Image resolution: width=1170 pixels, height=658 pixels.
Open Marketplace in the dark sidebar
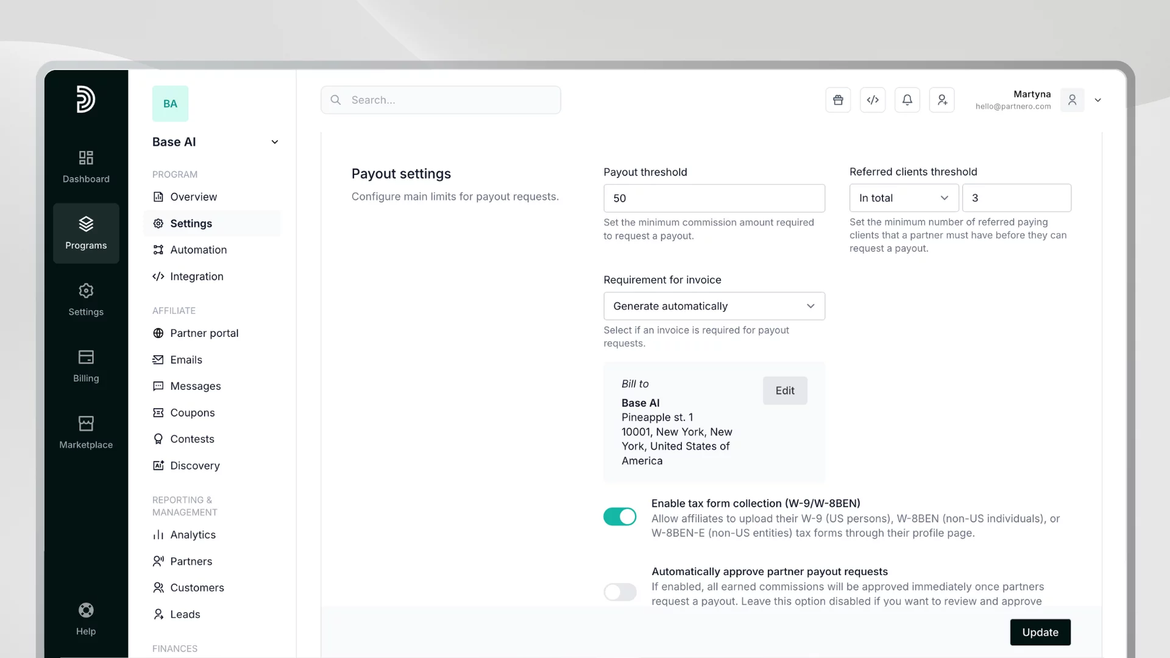point(86,432)
